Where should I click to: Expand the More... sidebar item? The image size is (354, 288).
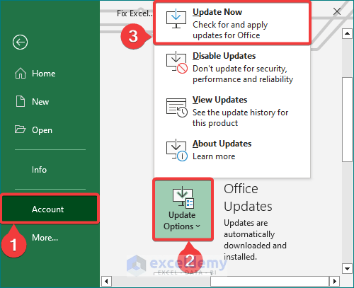(x=50, y=238)
